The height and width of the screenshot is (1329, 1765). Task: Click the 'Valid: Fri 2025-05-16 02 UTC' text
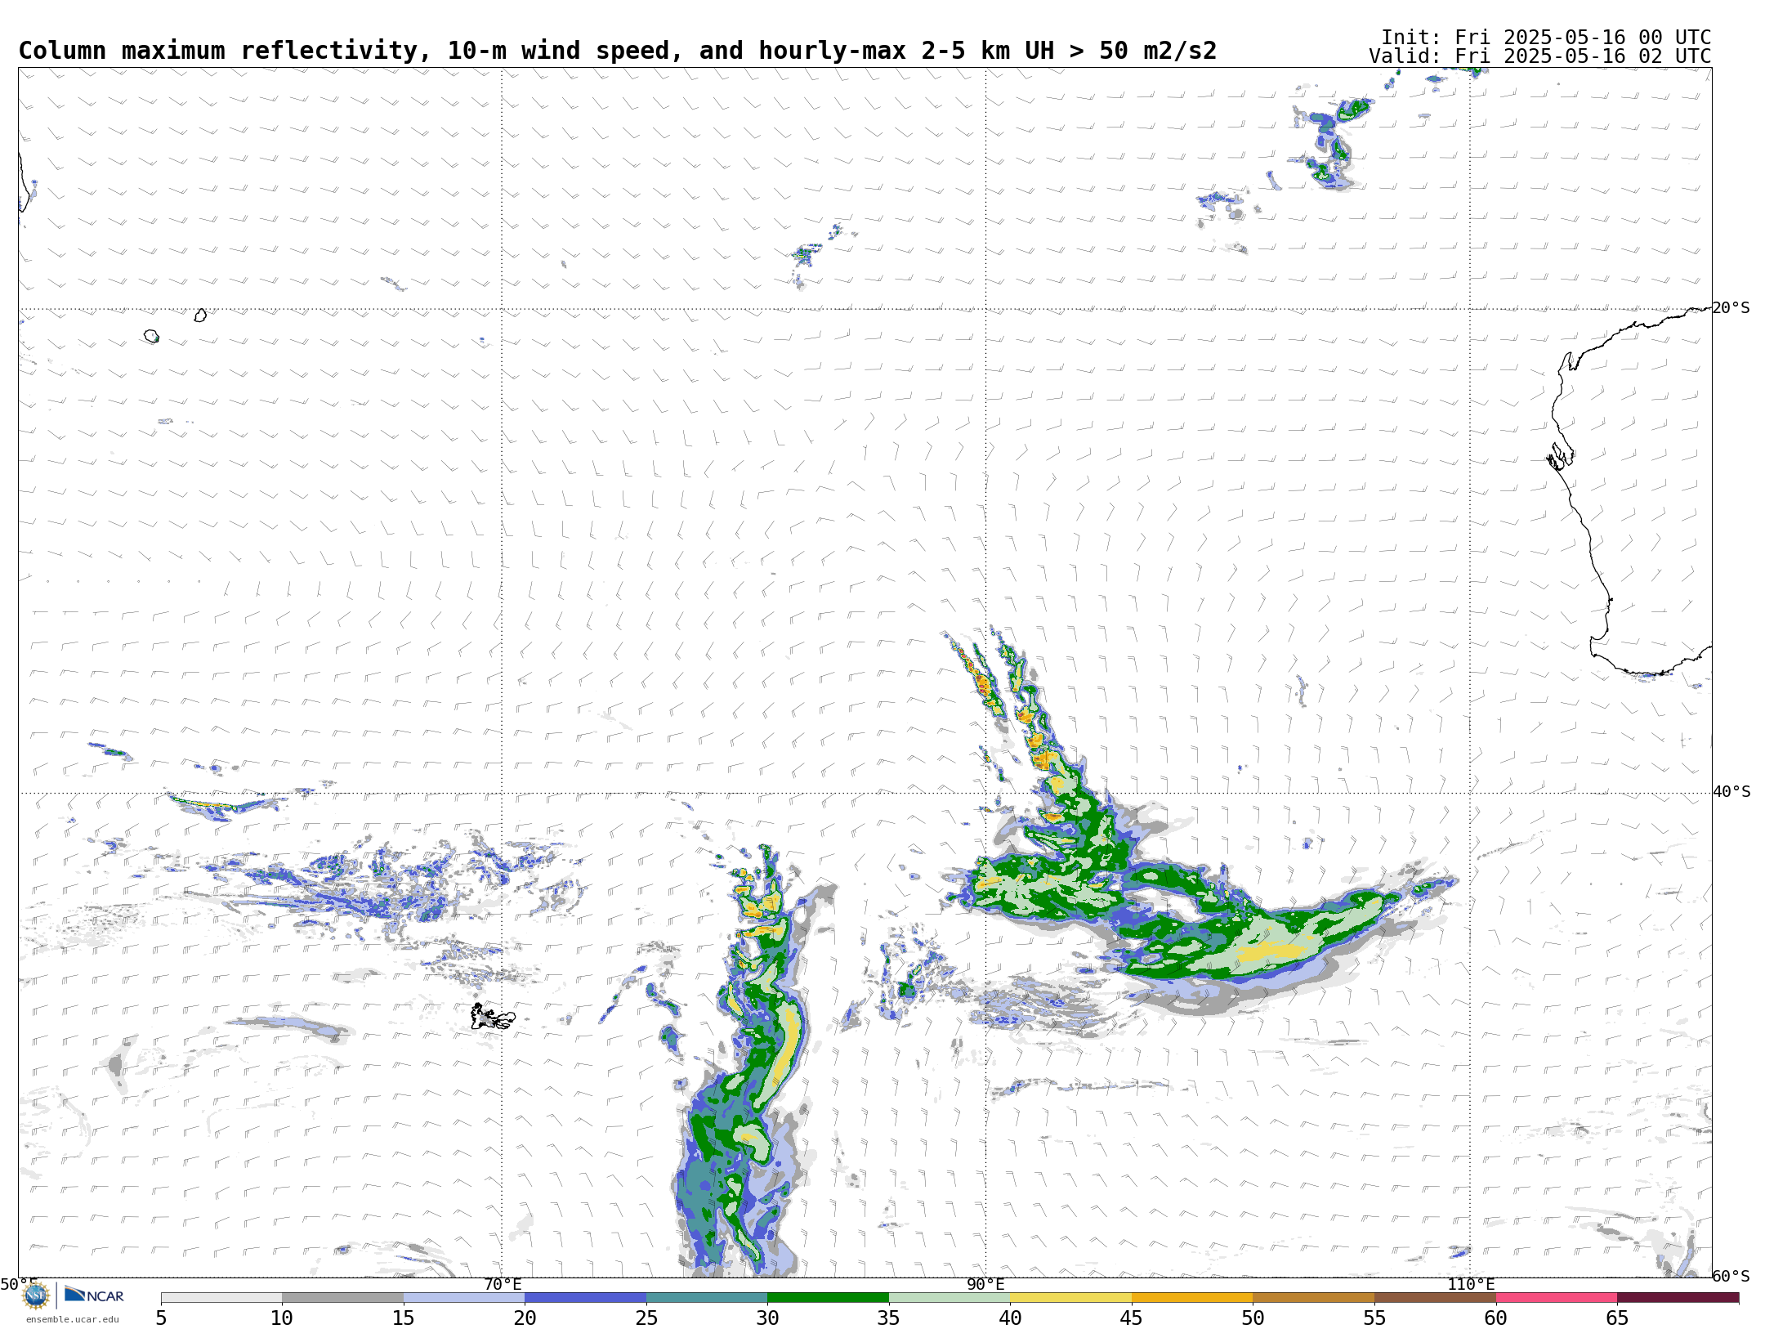[x=1539, y=56]
